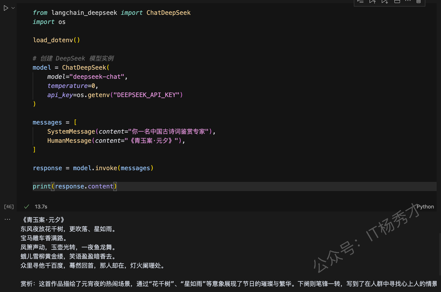Click the output line starting '蛾儿雪柳黄金缕'
The image size is (441, 292).
68,257
